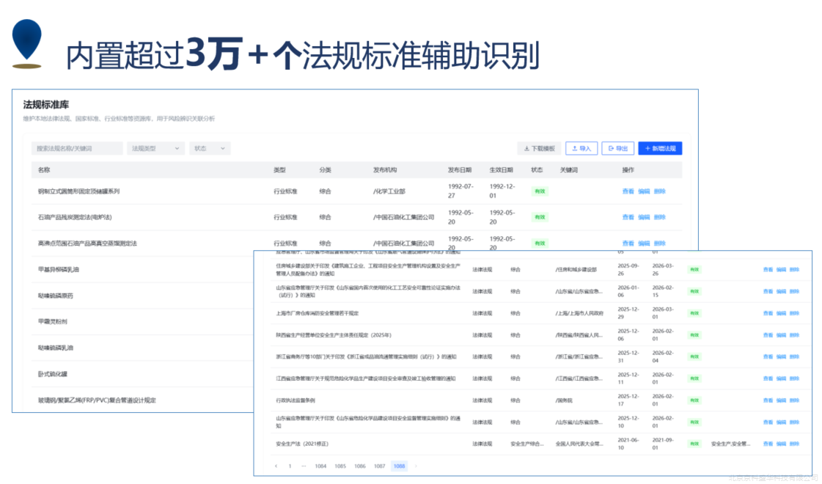Open the 状态 dropdown filter
This screenshot has width=822, height=484.
click(x=210, y=148)
